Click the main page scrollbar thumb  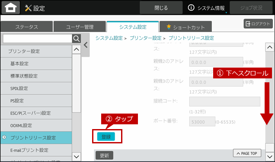269,148
